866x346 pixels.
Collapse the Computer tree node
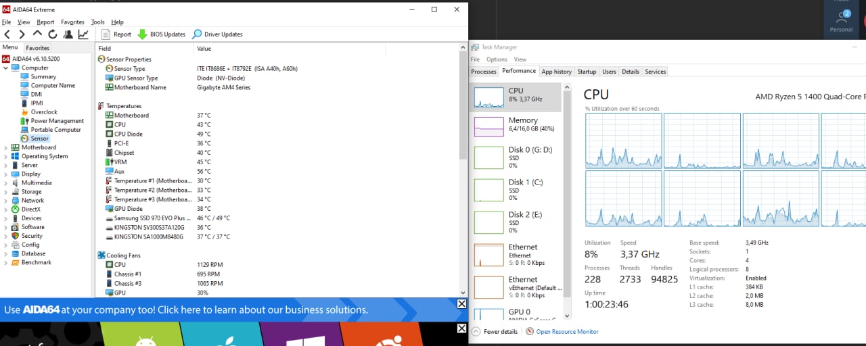6,68
